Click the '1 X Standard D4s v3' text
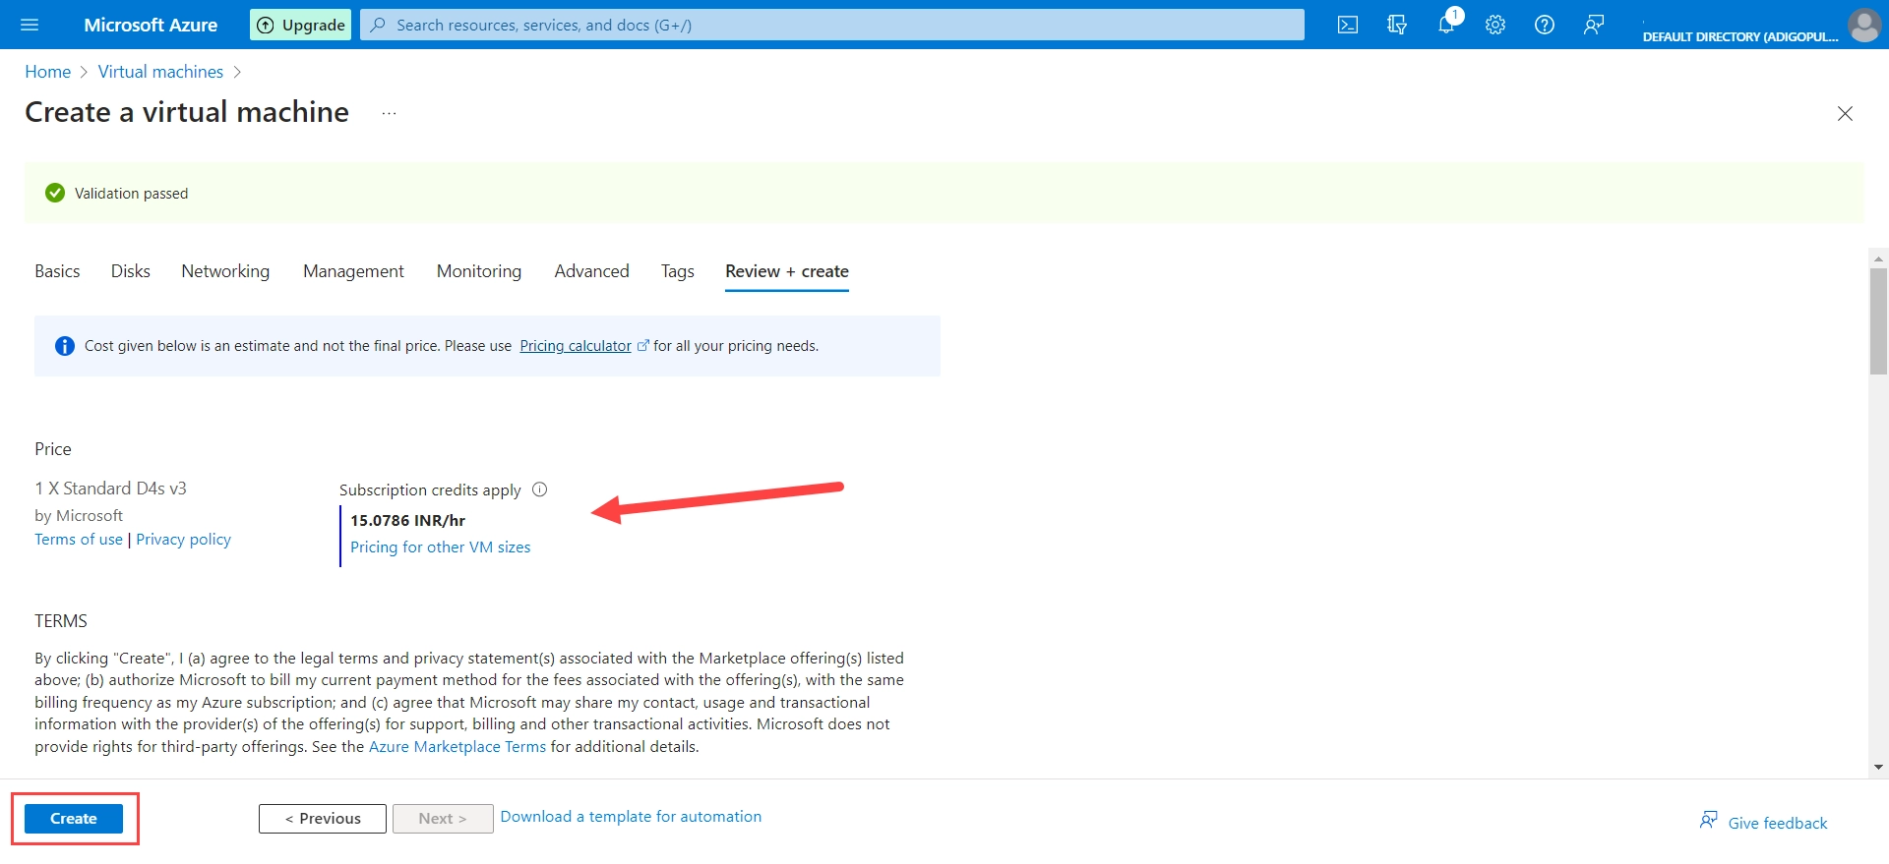 [x=110, y=489]
